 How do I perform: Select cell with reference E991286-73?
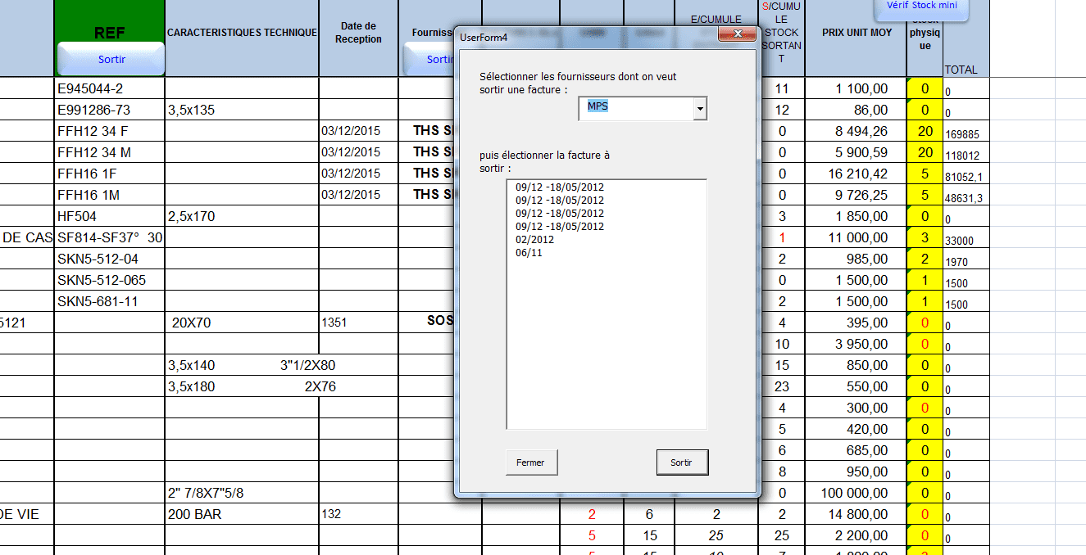(x=110, y=110)
